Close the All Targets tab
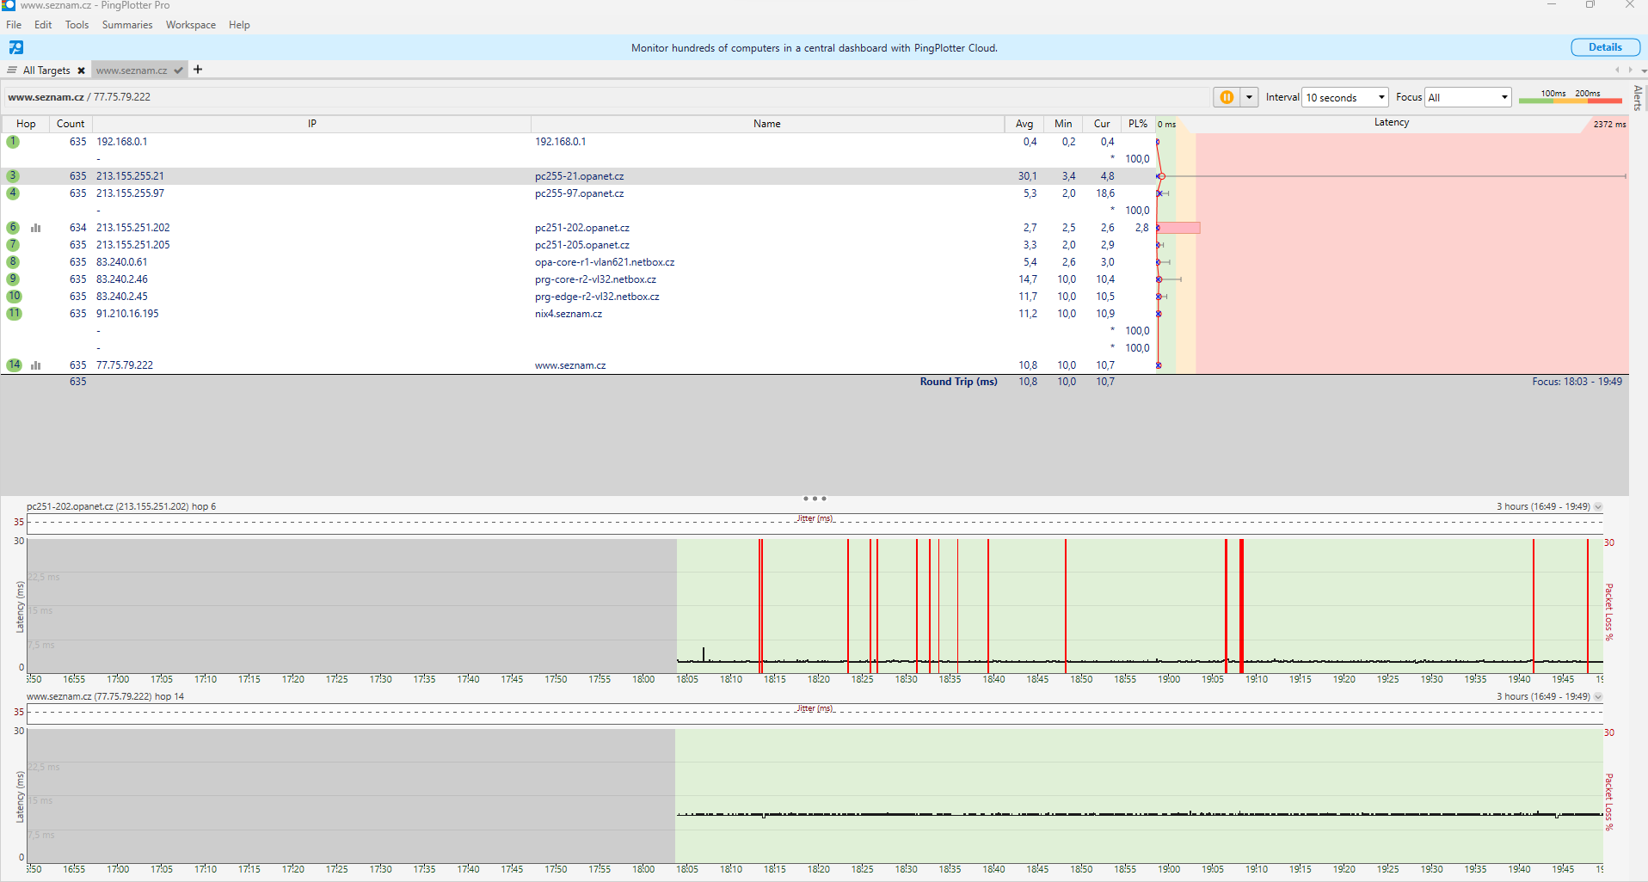The height and width of the screenshot is (882, 1648). click(81, 70)
